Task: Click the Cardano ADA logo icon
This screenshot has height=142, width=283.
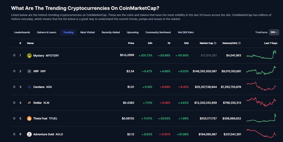Action: click(29, 87)
